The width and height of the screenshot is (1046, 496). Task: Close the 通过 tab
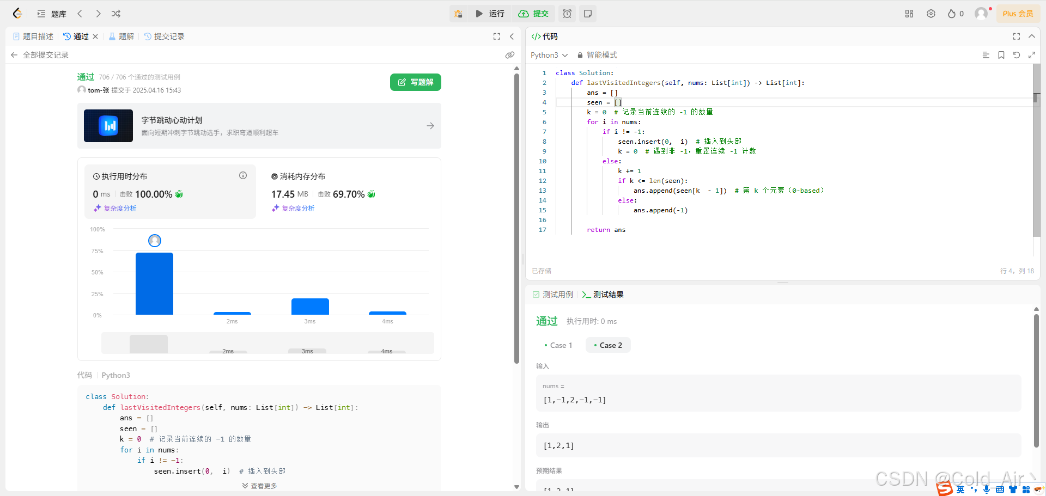coord(95,36)
